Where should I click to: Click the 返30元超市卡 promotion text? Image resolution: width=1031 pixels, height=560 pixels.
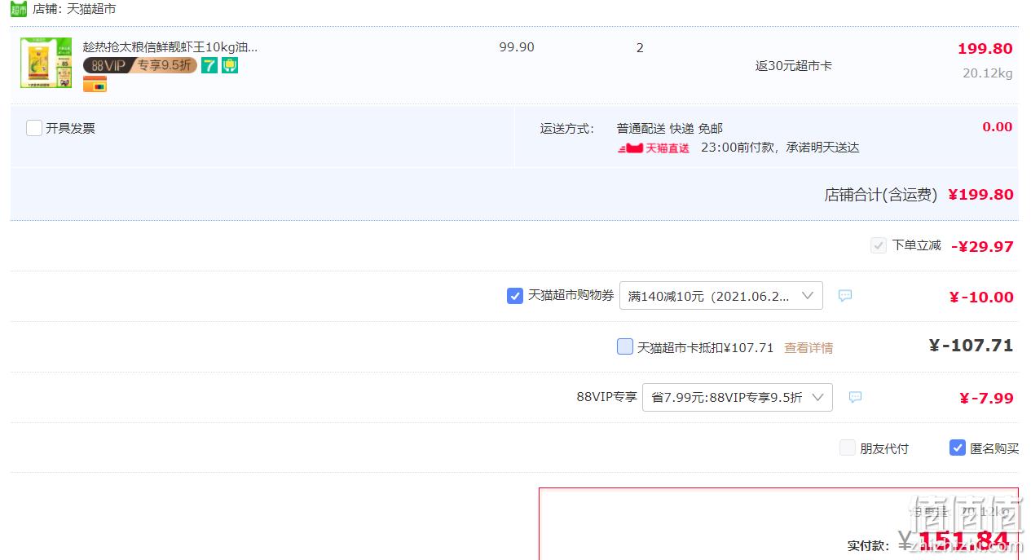[x=793, y=66]
